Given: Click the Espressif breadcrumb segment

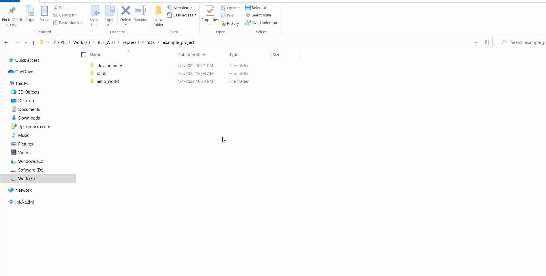Looking at the screenshot, I should pyautogui.click(x=131, y=42).
